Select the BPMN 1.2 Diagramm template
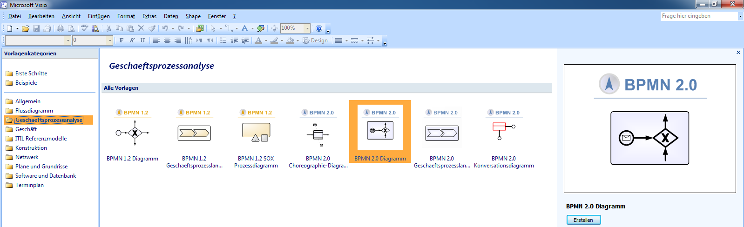Viewport: 744px width, 227px height. (x=132, y=135)
